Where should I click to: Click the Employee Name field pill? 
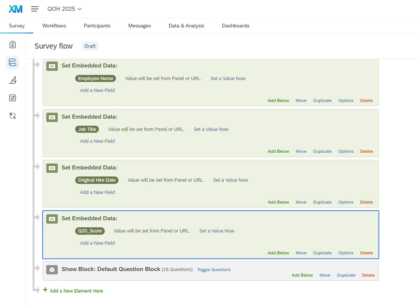[96, 78]
